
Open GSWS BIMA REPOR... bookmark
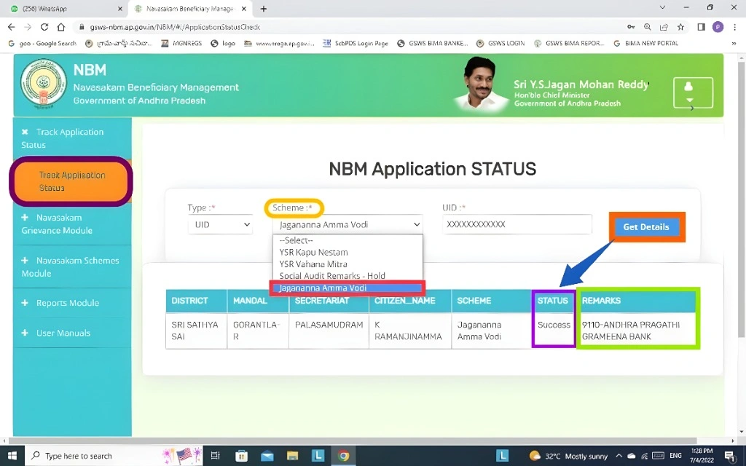pyautogui.click(x=569, y=43)
